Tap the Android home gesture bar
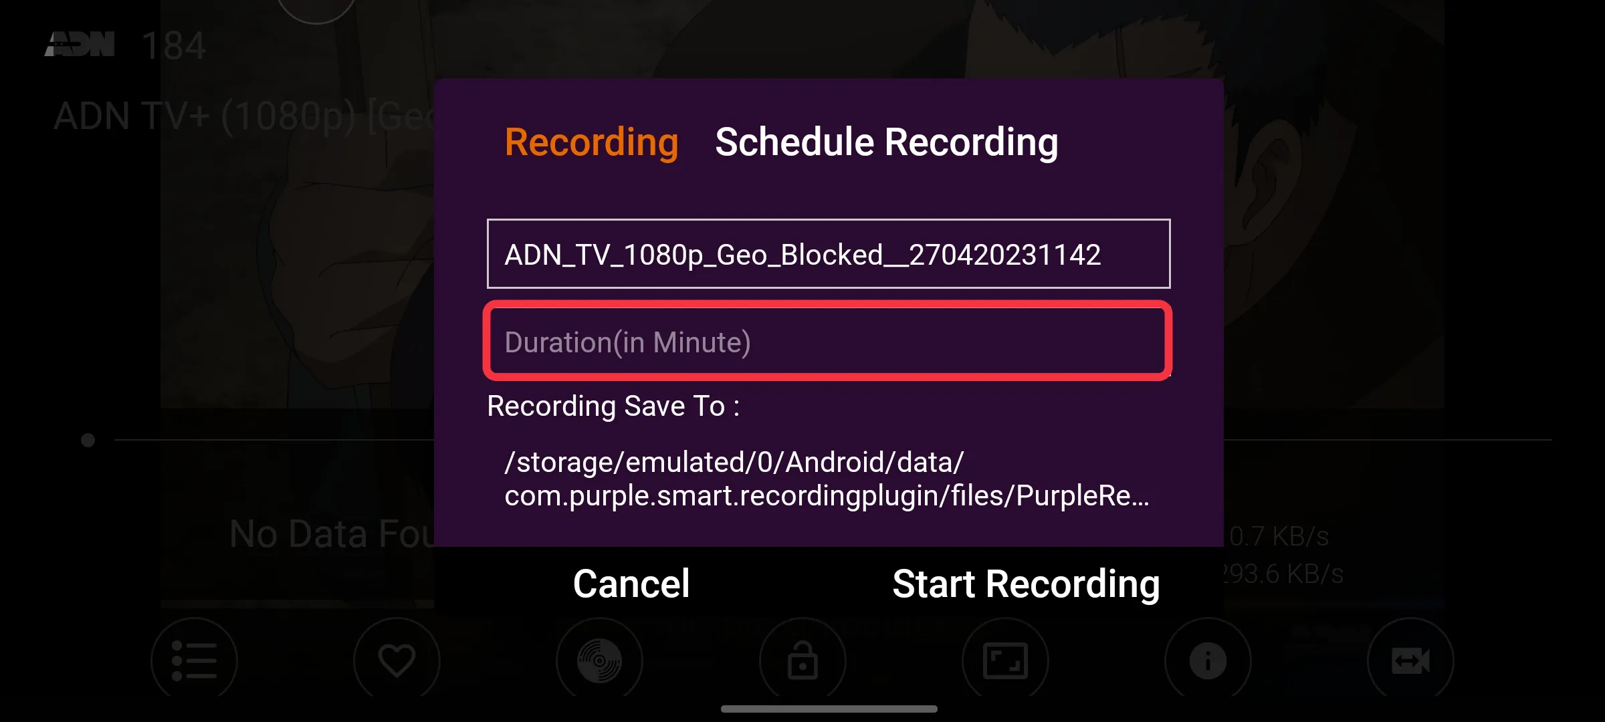Image resolution: width=1605 pixels, height=722 pixels. [829, 709]
